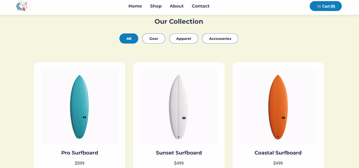Open the About page link
Screen dimensions: 359x168
pyautogui.click(x=177, y=6)
